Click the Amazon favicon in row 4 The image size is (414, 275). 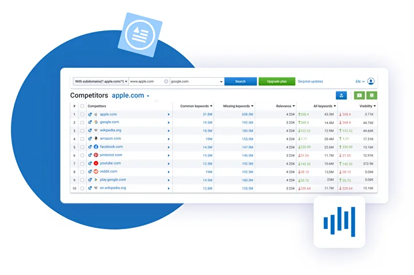(x=96, y=139)
